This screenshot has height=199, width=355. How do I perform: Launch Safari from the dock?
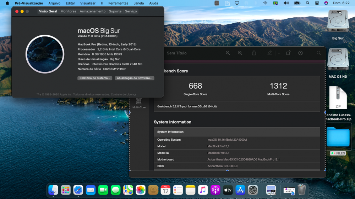pos(78,190)
